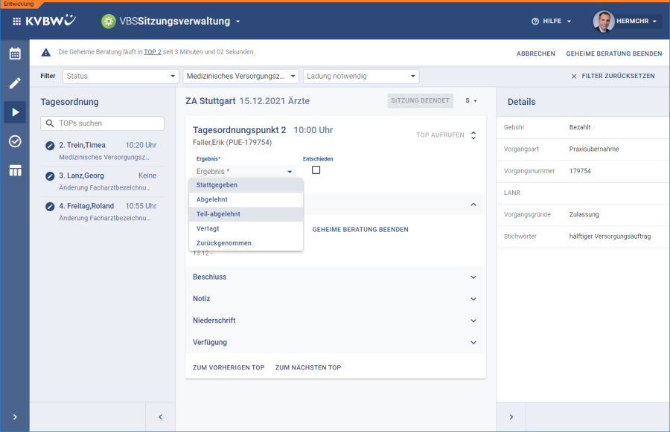This screenshot has width=670, height=432.
Task: Open the checkmark circle sidebar icon
Action: pos(15,141)
